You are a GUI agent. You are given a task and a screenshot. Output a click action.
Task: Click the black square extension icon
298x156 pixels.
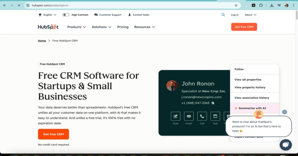pos(253,5)
